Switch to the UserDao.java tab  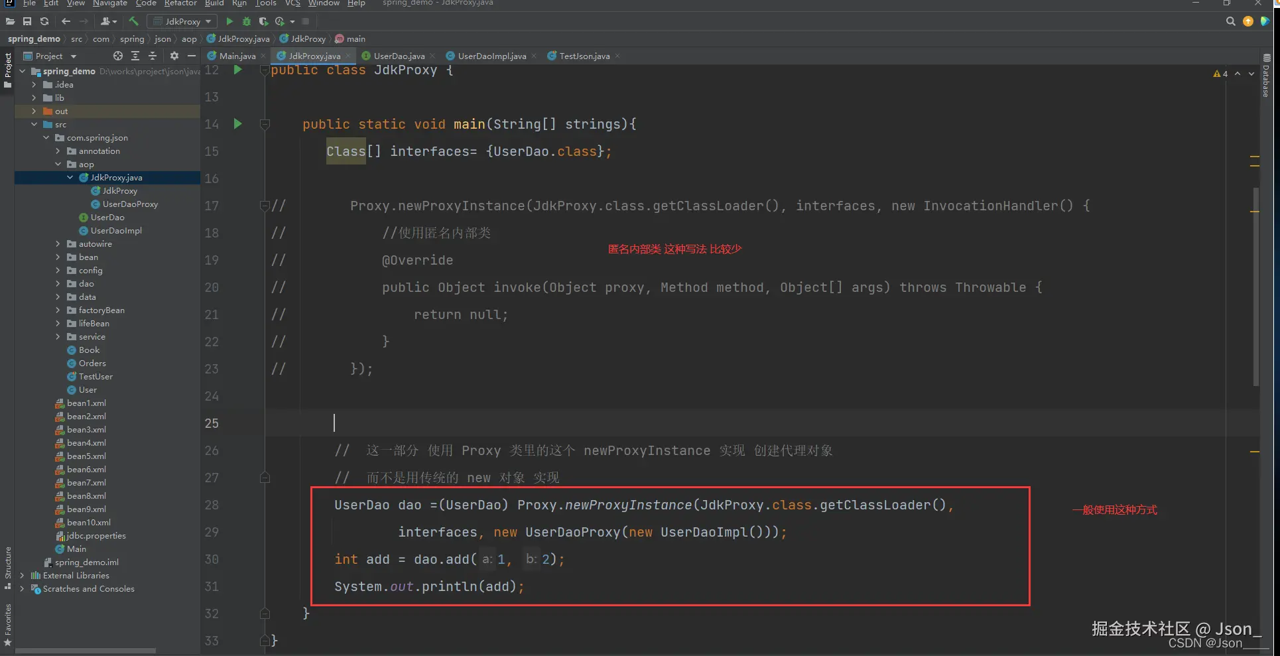(398, 56)
